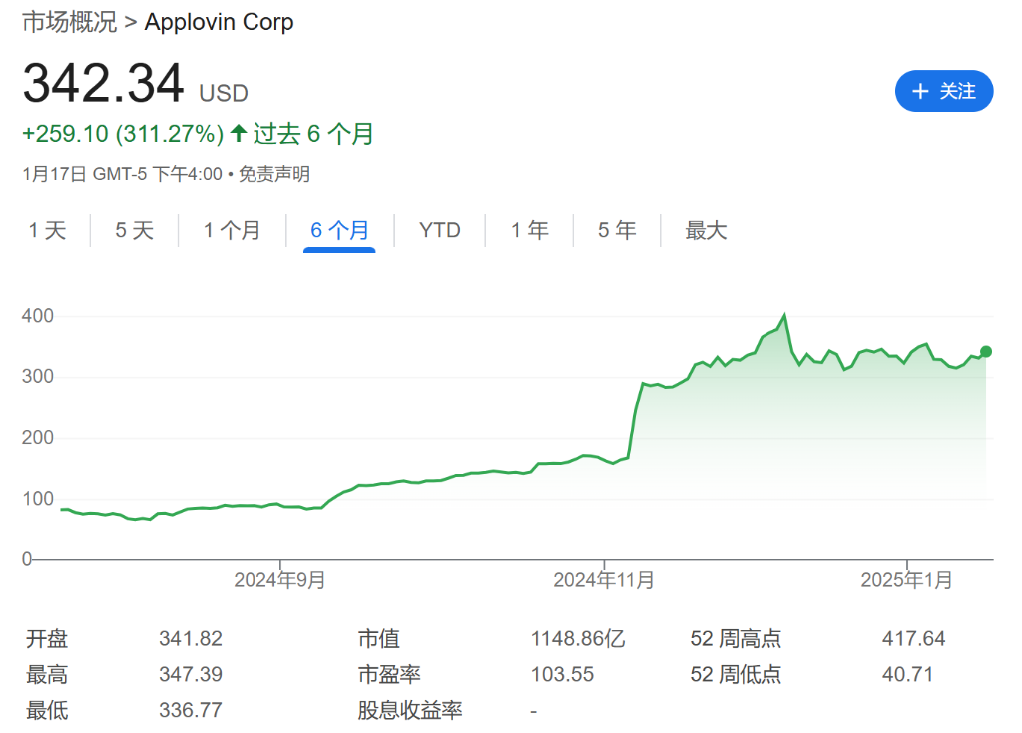Click the 52 周低点 value 40.71
This screenshot has width=1022, height=733.
pos(907,674)
